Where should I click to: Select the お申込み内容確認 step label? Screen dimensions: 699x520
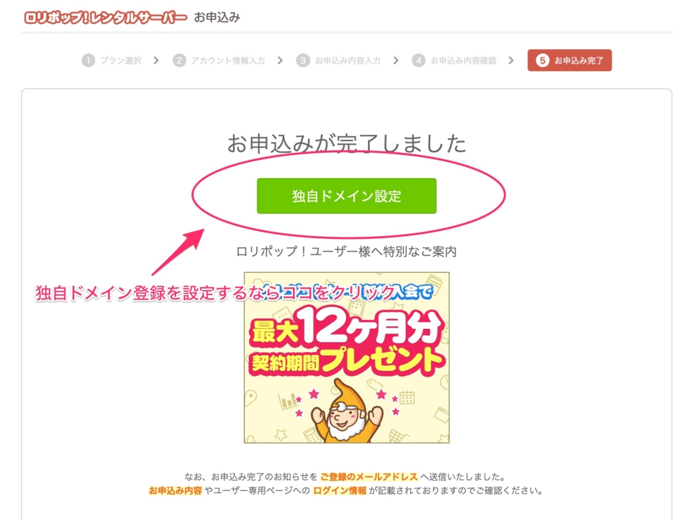click(463, 61)
